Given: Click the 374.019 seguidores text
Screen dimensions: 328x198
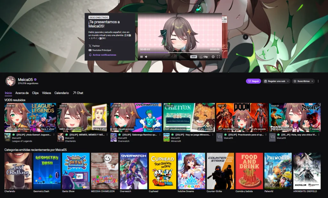Looking at the screenshot, I should (28, 83).
